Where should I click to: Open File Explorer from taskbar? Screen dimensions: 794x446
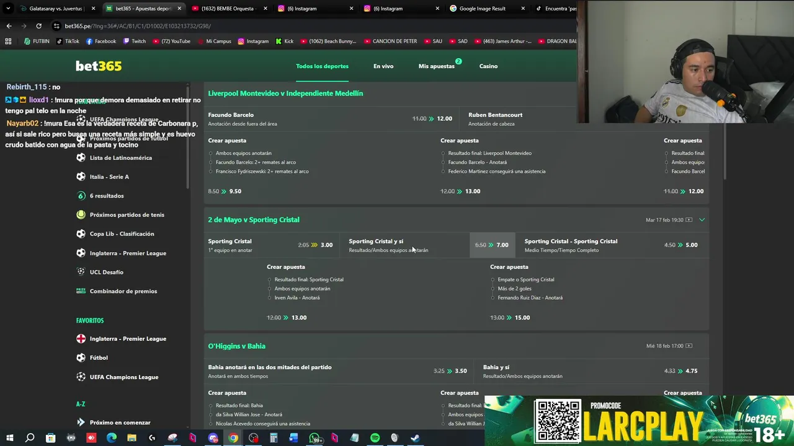point(132,438)
